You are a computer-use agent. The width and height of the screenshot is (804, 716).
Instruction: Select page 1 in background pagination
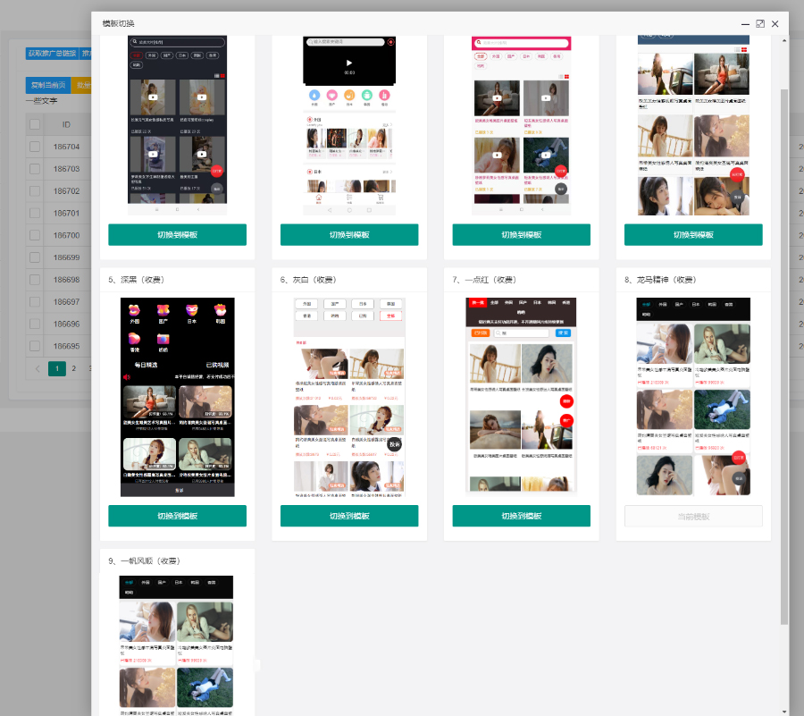click(x=57, y=368)
